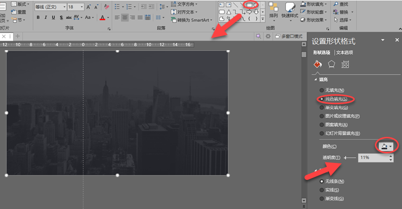This screenshot has width=402, height=209.
Task: Open the 颜色(C) fill color picker
Action: tap(386, 146)
